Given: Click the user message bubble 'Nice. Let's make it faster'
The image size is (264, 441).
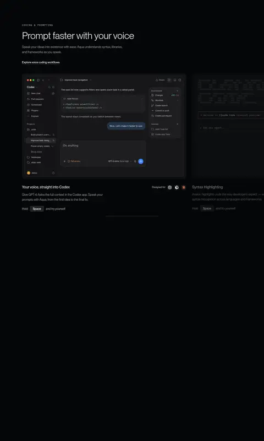Looking at the screenshot, I should tap(126, 126).
